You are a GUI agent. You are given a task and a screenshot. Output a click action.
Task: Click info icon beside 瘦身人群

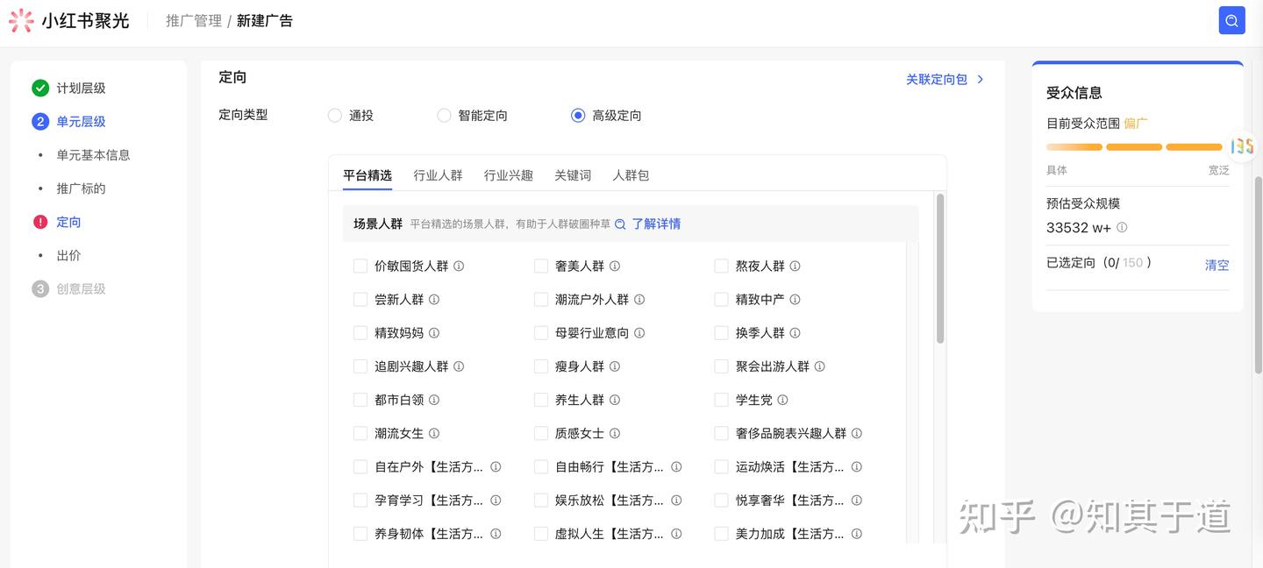pos(615,366)
